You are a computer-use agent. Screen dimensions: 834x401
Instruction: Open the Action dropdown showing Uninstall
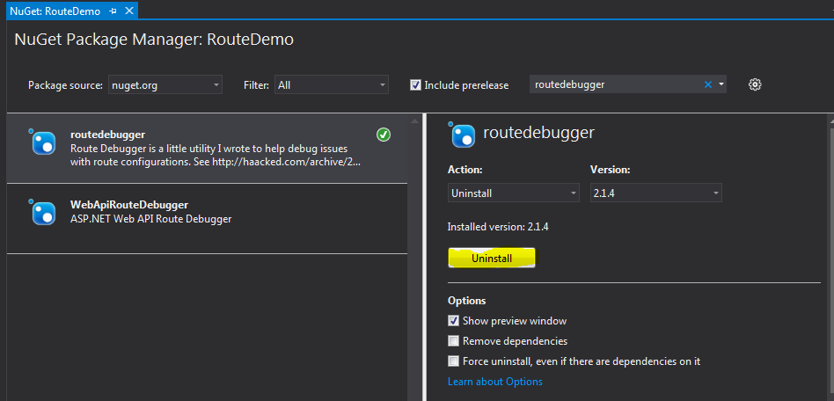click(514, 193)
